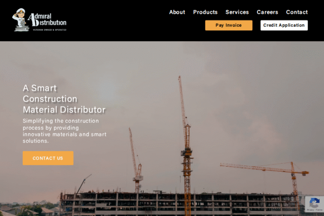Click the tall center crane in hero image
Viewport: 324px width, 216px height.
click(x=185, y=145)
